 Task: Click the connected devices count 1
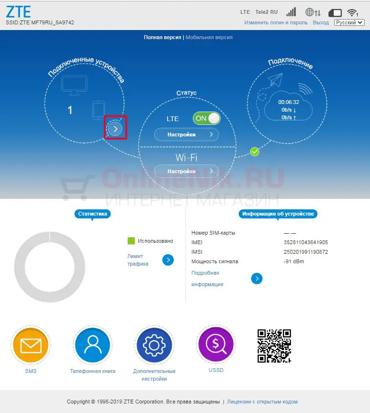coord(70,110)
